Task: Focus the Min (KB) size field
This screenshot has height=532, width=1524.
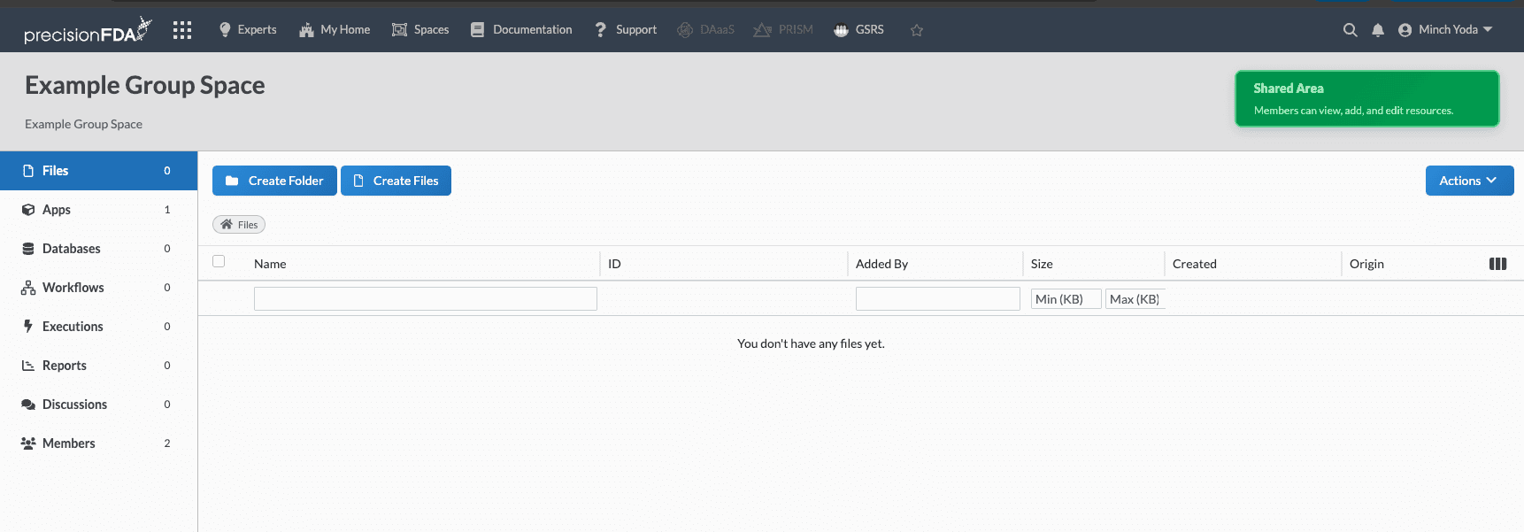Action: pyautogui.click(x=1066, y=299)
